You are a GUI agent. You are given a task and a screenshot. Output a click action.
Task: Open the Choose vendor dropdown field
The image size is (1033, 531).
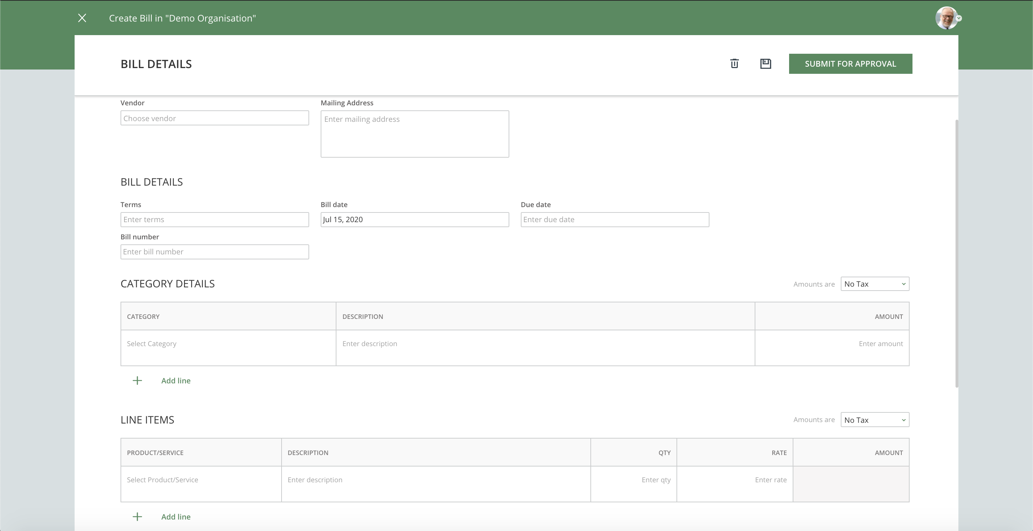[214, 118]
